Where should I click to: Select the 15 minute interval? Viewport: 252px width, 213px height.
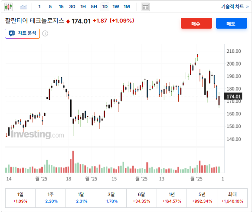61,7
